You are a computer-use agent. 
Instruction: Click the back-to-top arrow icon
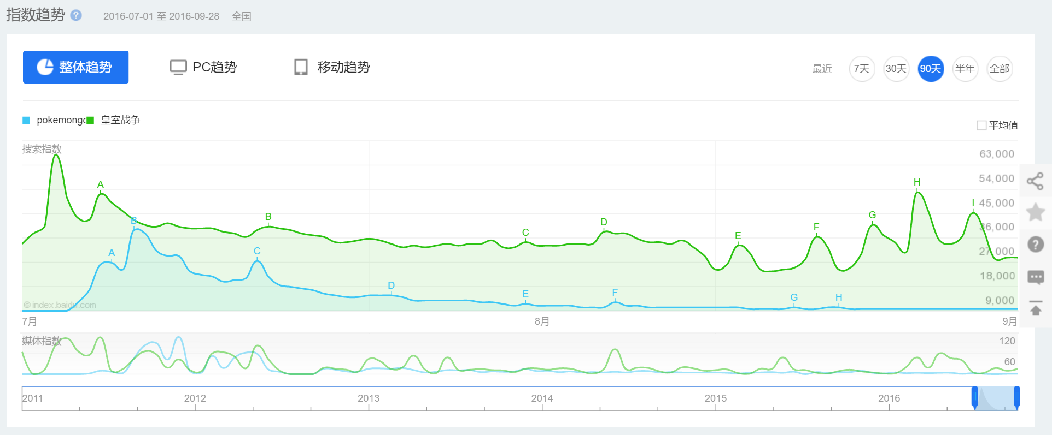coord(1036,308)
